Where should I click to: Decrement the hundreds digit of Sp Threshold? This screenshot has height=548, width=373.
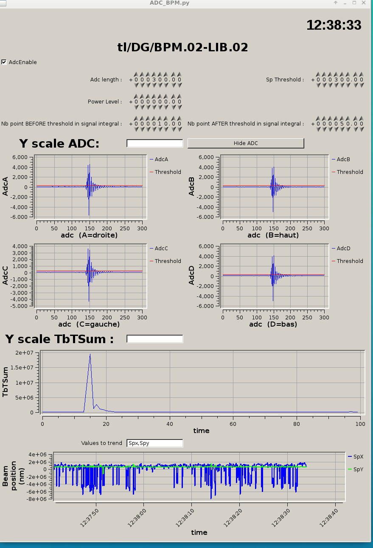pyautogui.click(x=336, y=85)
